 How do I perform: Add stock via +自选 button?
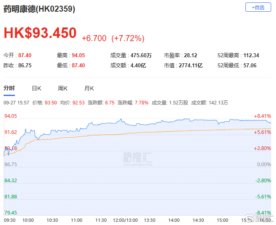click(x=258, y=7)
